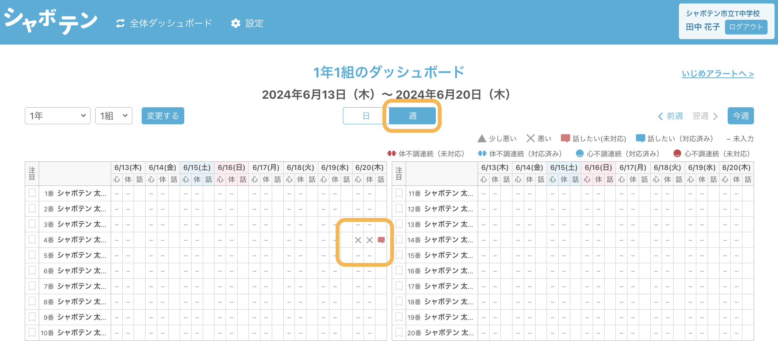Click bookmark flag icon for 15番 student
778x362 pixels.
tap(399, 255)
